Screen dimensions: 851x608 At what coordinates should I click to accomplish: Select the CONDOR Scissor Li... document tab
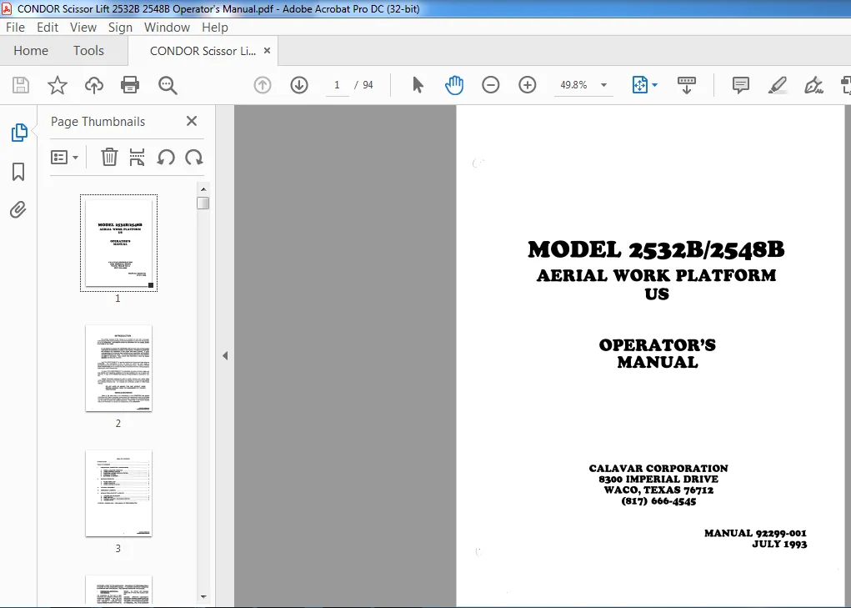pos(203,51)
